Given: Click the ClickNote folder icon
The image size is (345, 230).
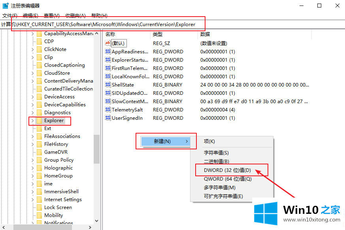Looking at the screenshot, I should click(39, 49).
